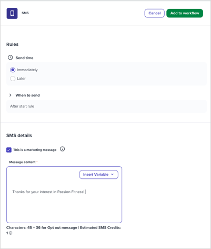Viewport: 211px width, 249px height.
Task: Click the Insert Variable chevron arrow
Action: pyautogui.click(x=113, y=175)
